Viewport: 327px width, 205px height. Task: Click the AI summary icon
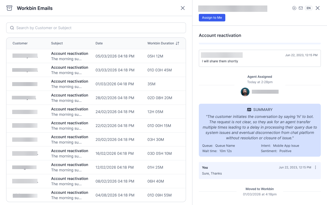[x=249, y=109]
